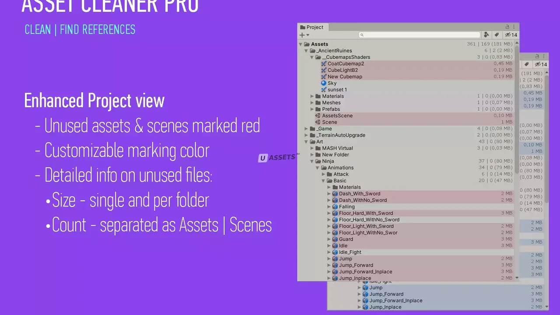The width and height of the screenshot is (560, 315).
Task: Toggle hidden packages eye (14) in back window
Action: (x=541, y=64)
